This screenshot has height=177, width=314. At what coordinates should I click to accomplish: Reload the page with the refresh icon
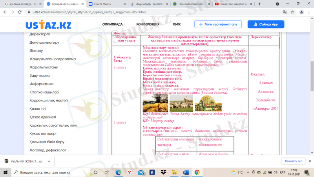point(20,12)
